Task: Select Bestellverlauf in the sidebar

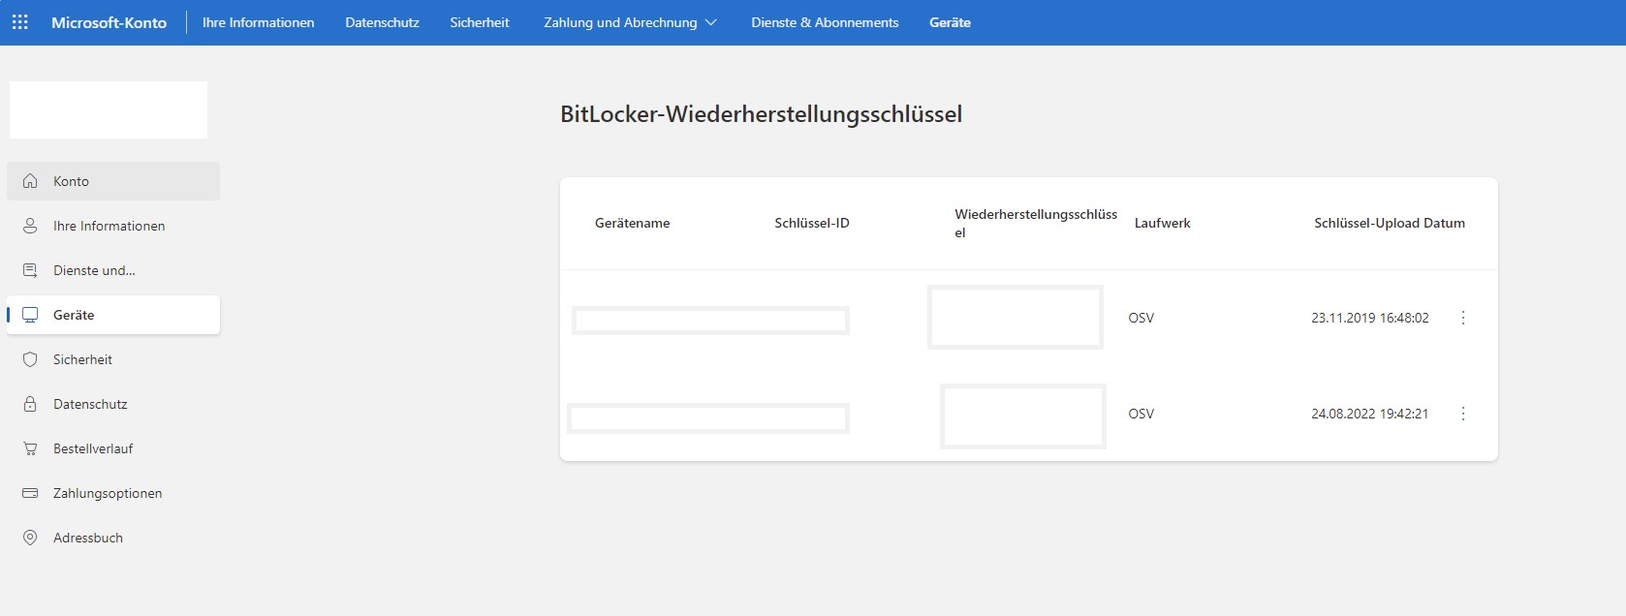Action: point(113,448)
